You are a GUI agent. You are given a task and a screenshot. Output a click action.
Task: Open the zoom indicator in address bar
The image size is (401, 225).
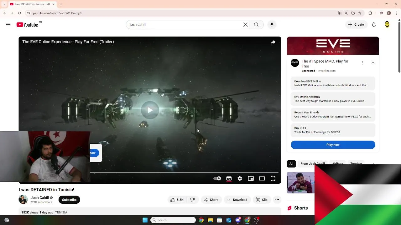pos(346,13)
